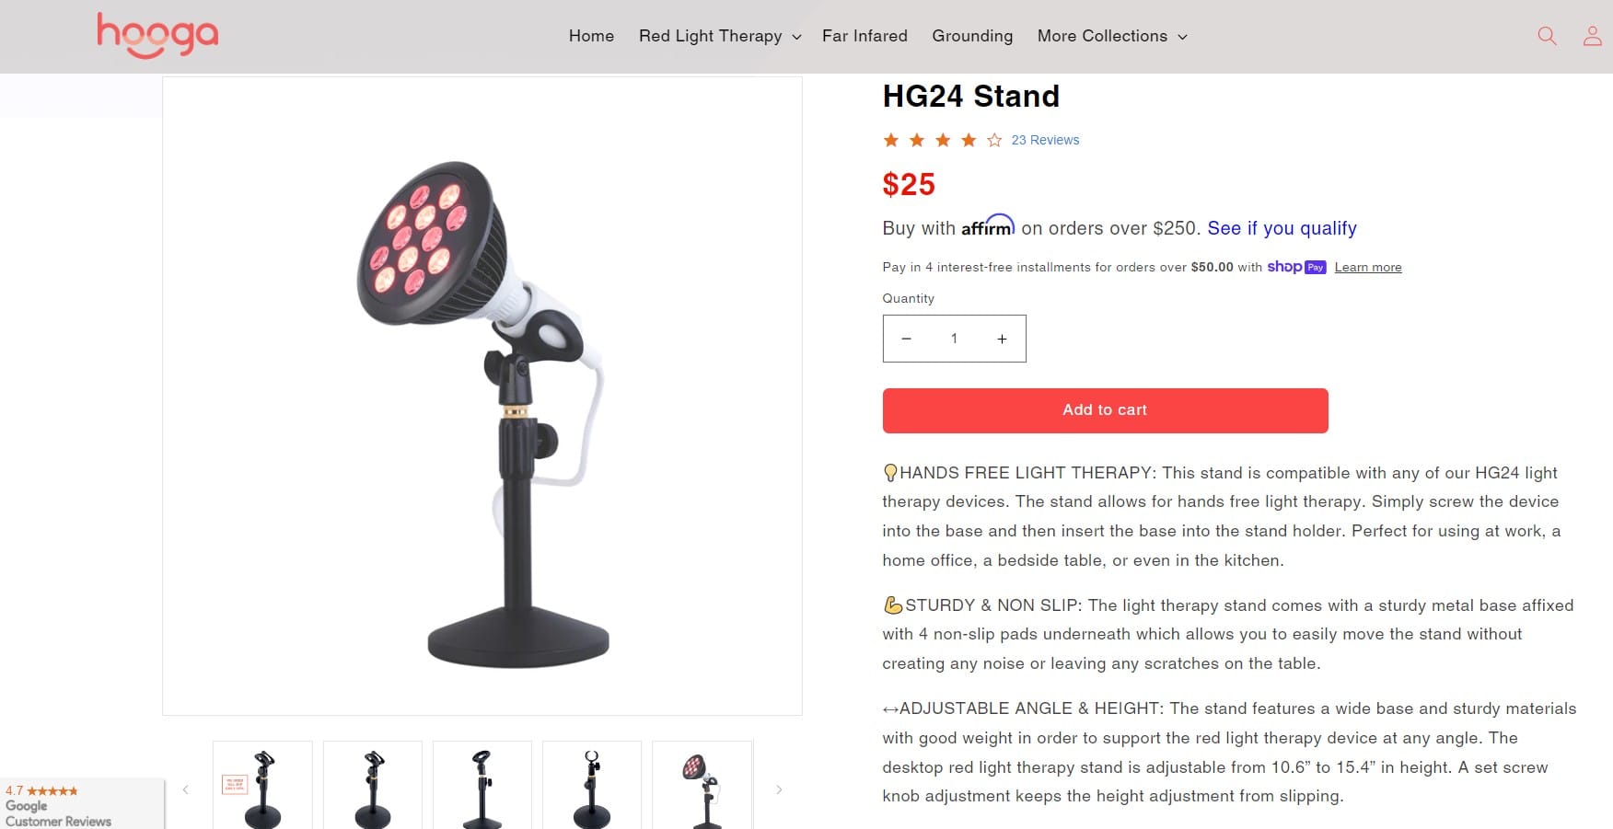
Task: Open the 23 Reviews link
Action: (1045, 140)
